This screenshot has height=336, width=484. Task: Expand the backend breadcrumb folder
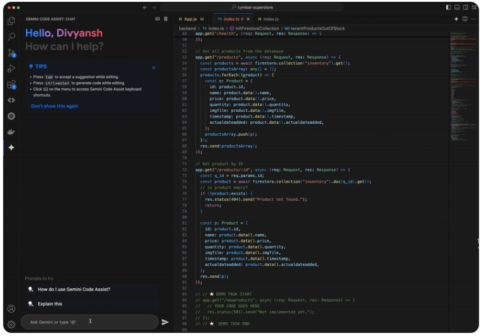[187, 28]
